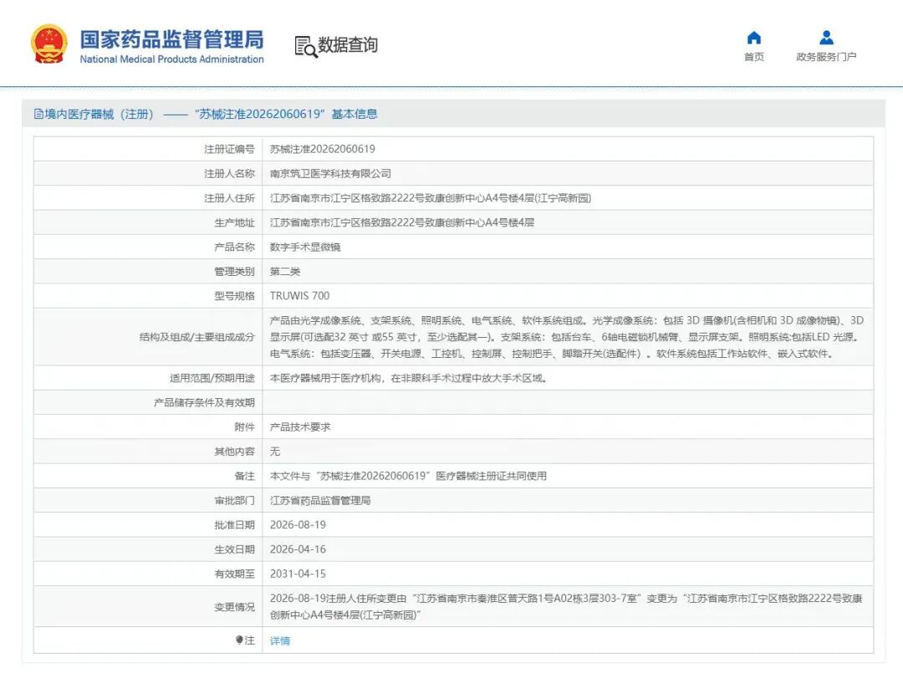The image size is (903, 679).
Task: Click the national emblem logo
Action: point(49,43)
